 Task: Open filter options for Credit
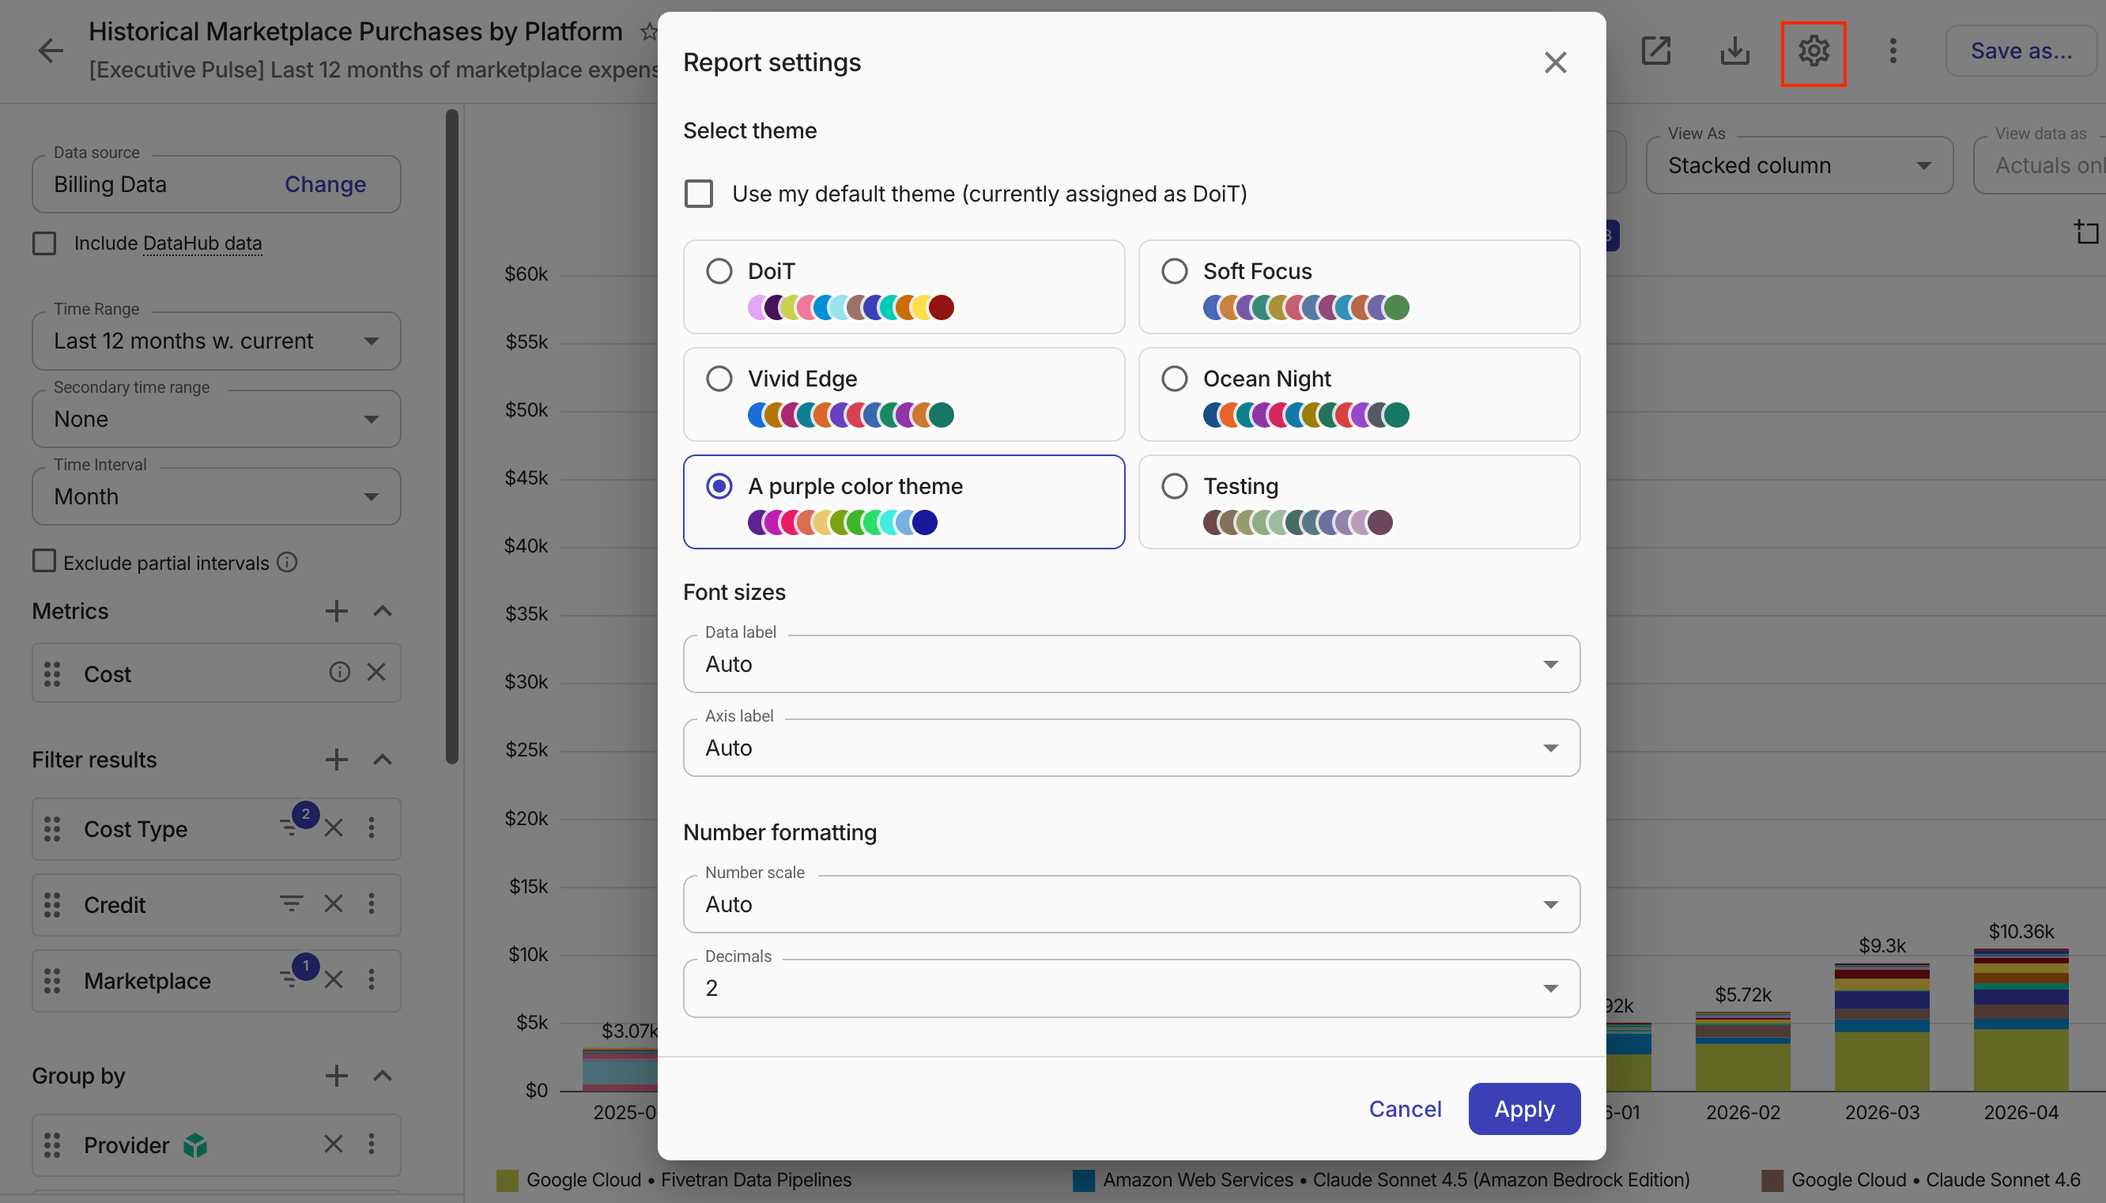pos(291,904)
